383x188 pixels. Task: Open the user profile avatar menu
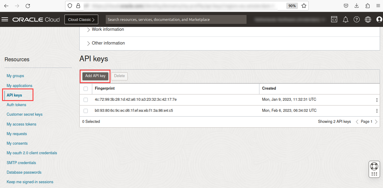tap(379, 19)
